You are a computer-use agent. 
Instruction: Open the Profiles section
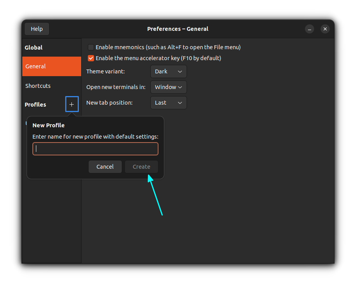coord(35,105)
